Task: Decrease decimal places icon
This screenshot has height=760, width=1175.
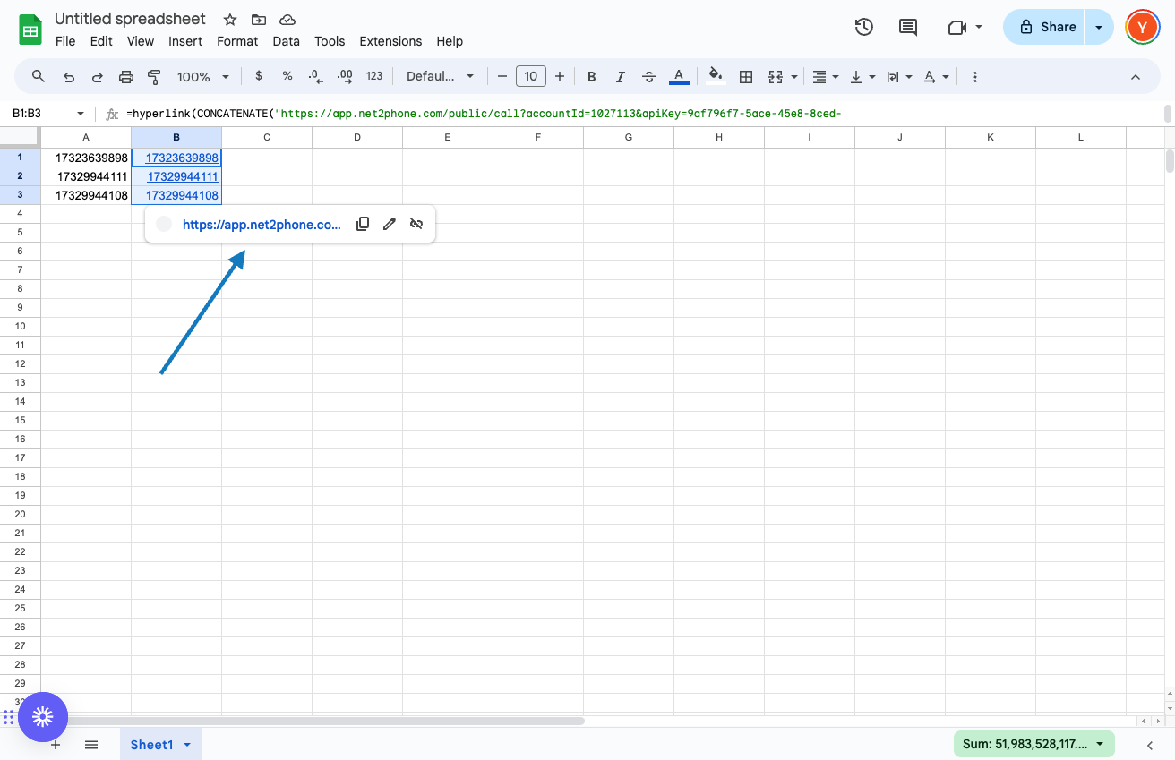Action: click(315, 76)
